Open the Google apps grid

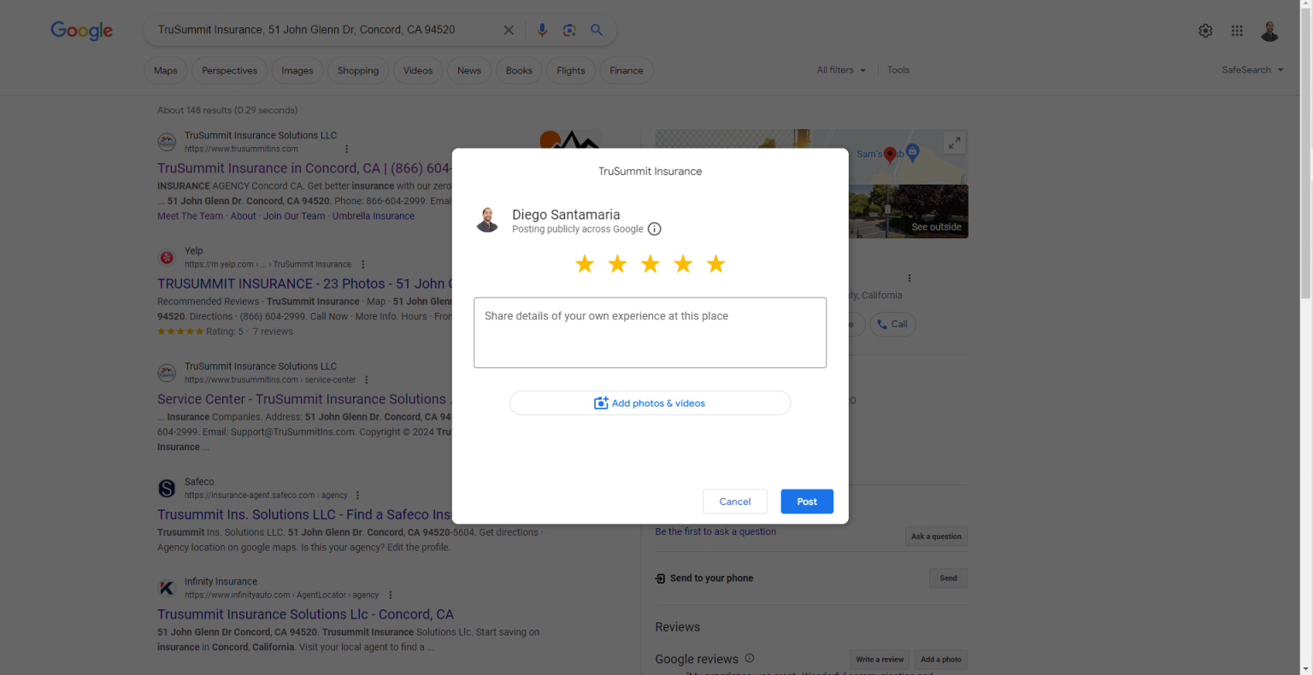pyautogui.click(x=1237, y=31)
